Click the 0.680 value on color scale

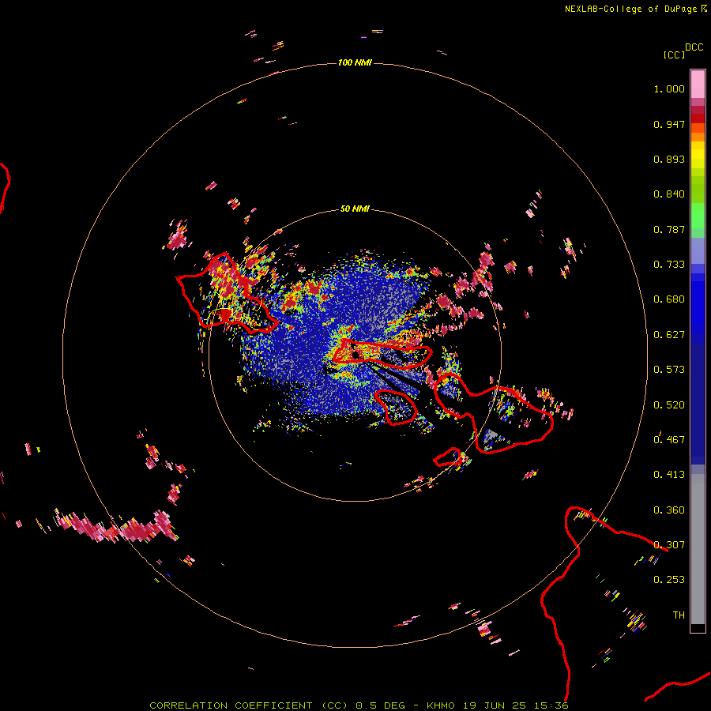[669, 299]
